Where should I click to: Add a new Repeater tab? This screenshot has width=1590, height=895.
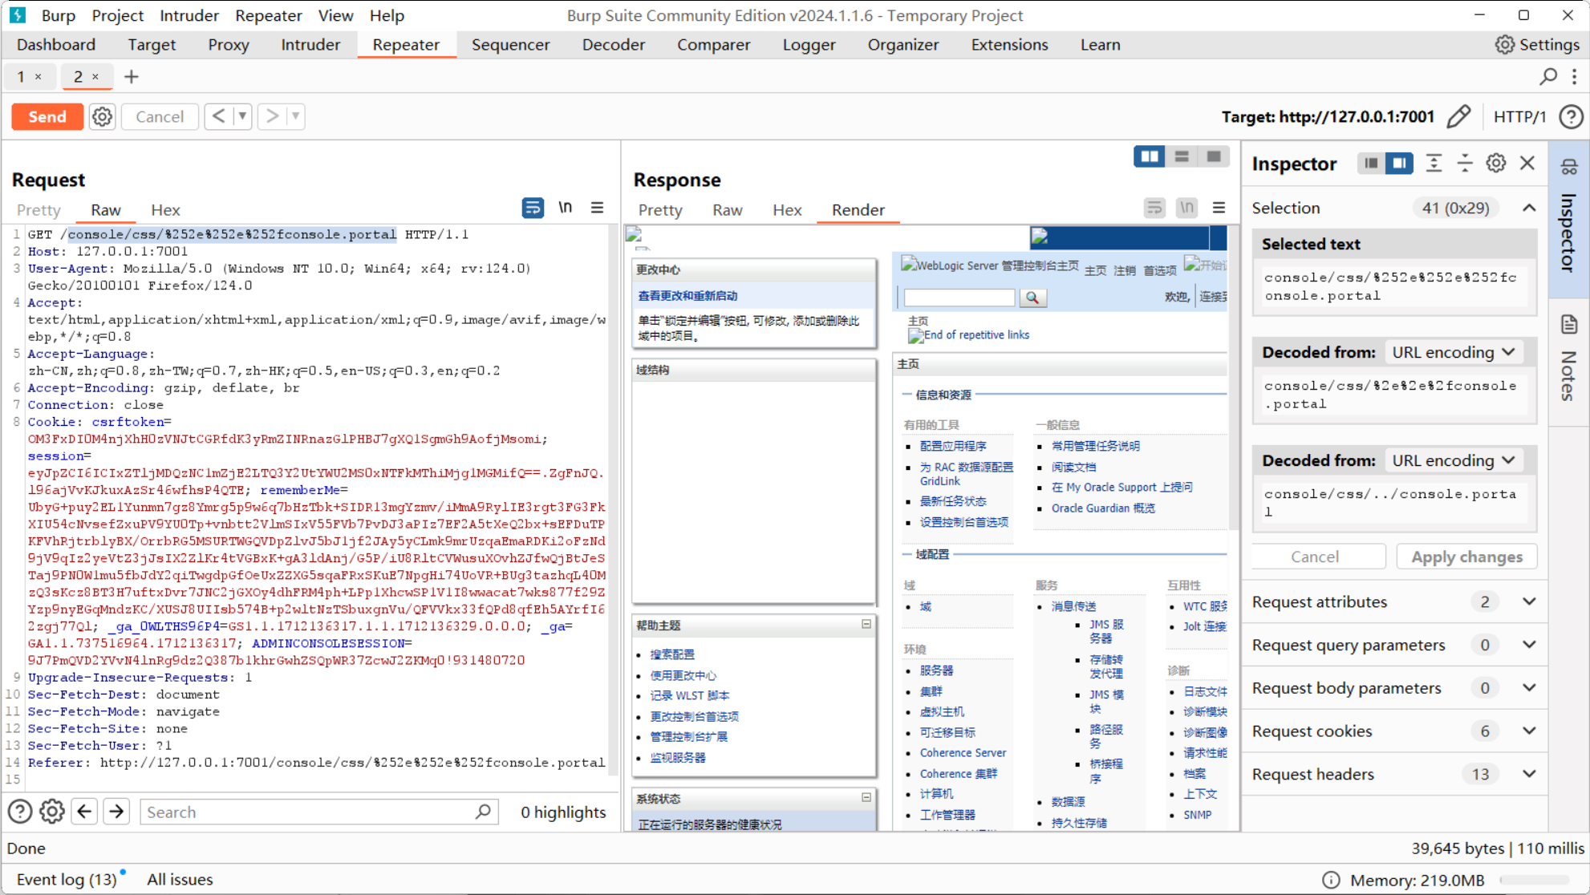(132, 77)
